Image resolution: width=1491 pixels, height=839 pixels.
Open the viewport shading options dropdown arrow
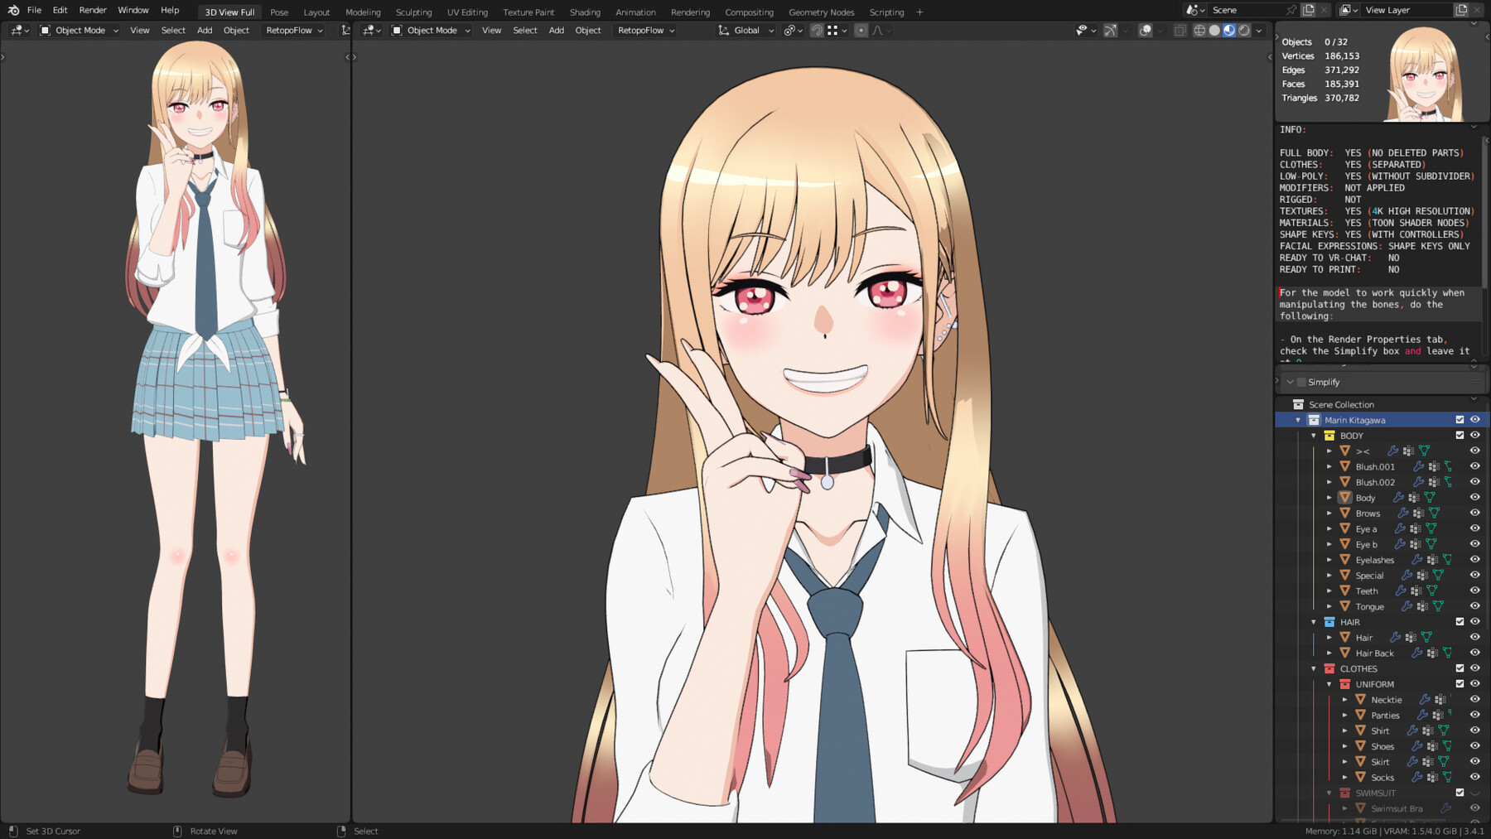tap(1259, 31)
